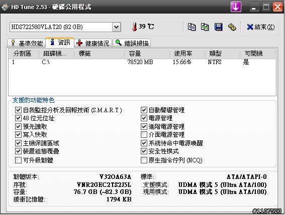Toggle the 48 位元位址 checkbox
The image size is (285, 215).
tap(18, 118)
